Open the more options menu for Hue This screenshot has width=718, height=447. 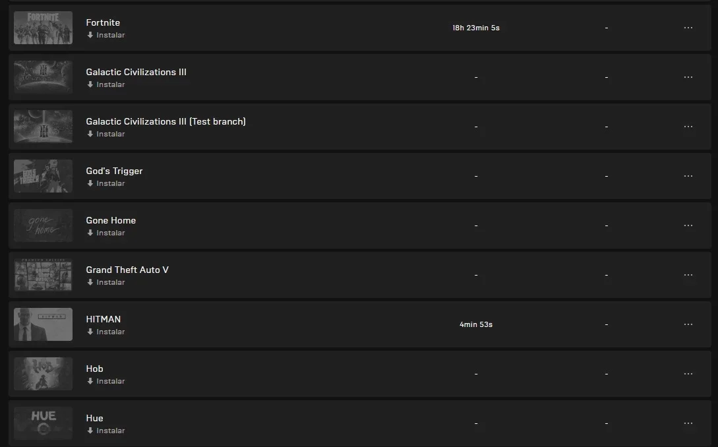[688, 424]
